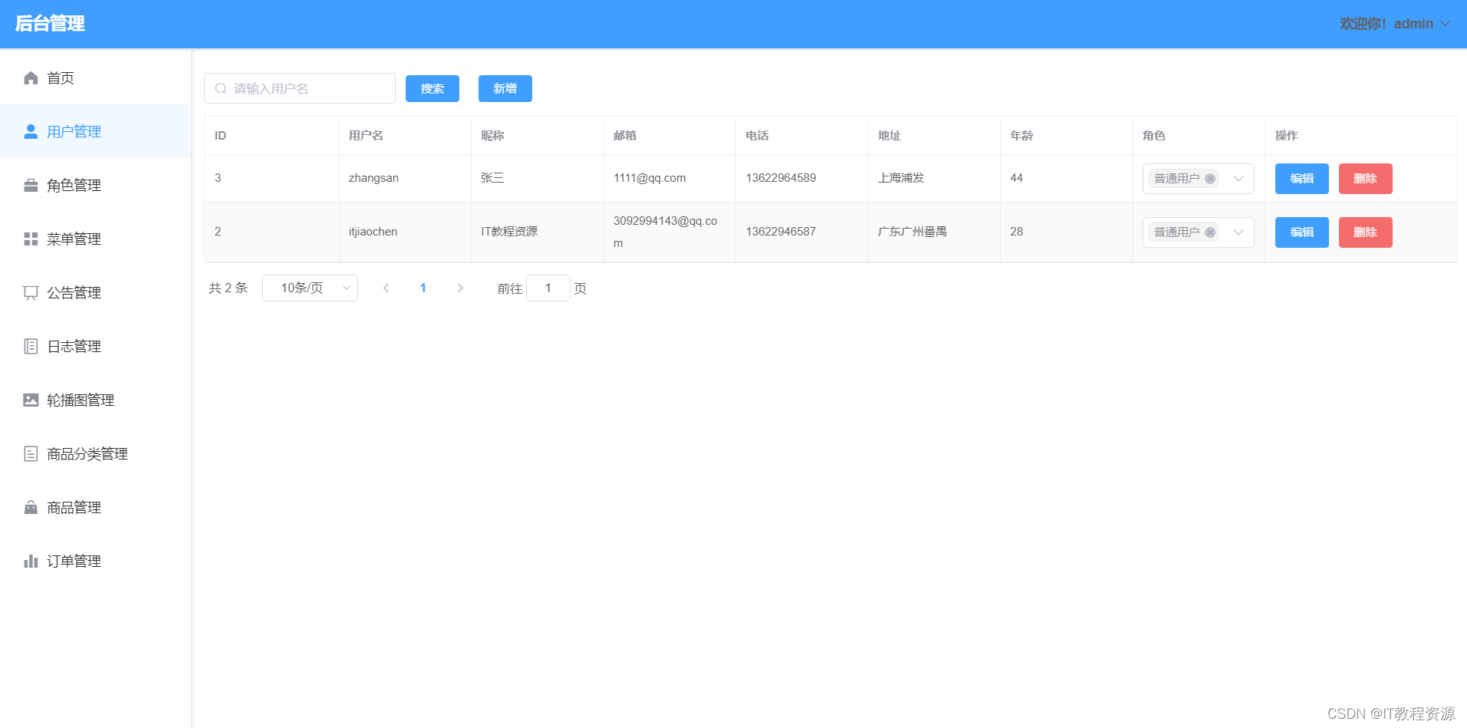This screenshot has width=1467, height=728.
Task: Click the grid icon next to 菜单管理
Action: click(x=30, y=239)
